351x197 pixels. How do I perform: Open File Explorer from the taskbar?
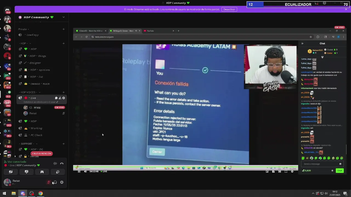tap(13, 193)
